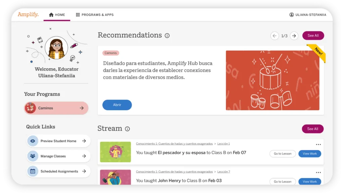Open the Caminos program
Image resolution: width=344 pixels, height=193 pixels.
(56, 108)
